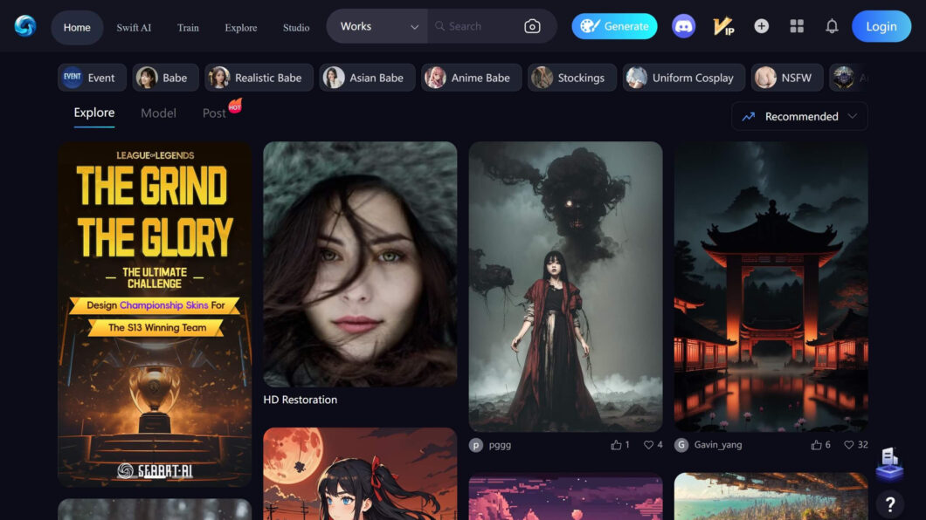This screenshot has height=520, width=926.
Task: Click the site logo in the top left
Action: (24, 26)
